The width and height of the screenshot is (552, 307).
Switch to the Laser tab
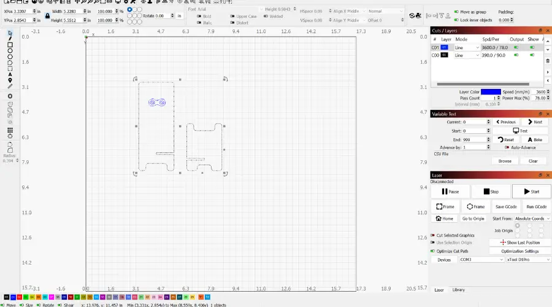[x=439, y=290]
